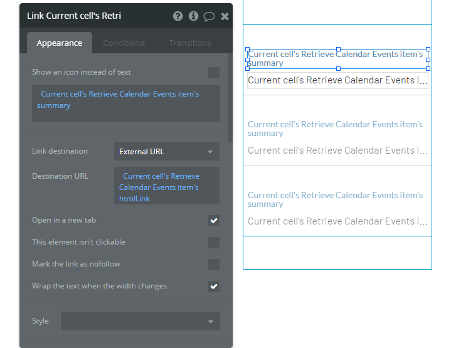The width and height of the screenshot is (451, 348).
Task: Check This element isn't clickable
Action: pos(214,243)
